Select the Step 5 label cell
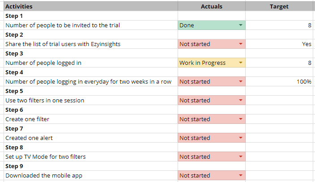The image size is (315, 182). [x=91, y=91]
